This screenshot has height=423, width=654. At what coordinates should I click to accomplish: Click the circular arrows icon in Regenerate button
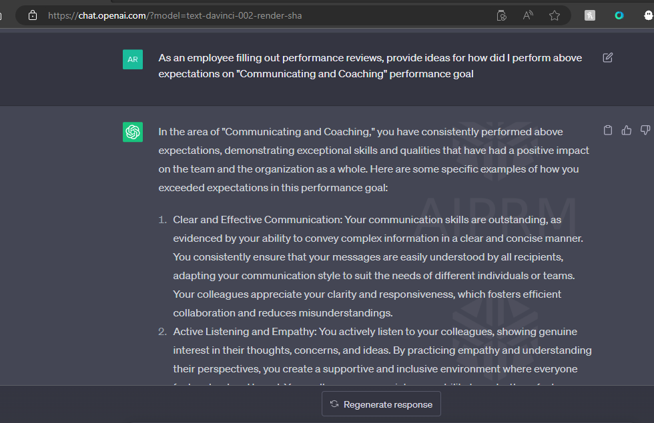pos(334,404)
